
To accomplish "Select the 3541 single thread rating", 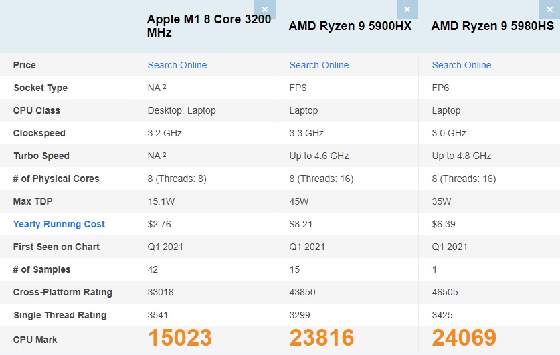I will [x=157, y=315].
